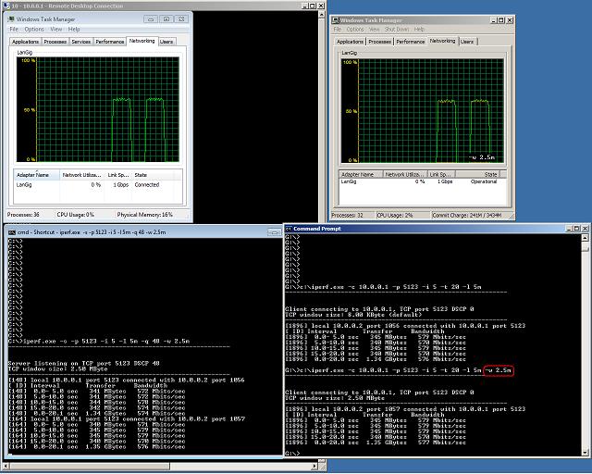592x474 pixels.
Task: Switch to Processes tab in right Task Manager
Action: click(x=380, y=42)
